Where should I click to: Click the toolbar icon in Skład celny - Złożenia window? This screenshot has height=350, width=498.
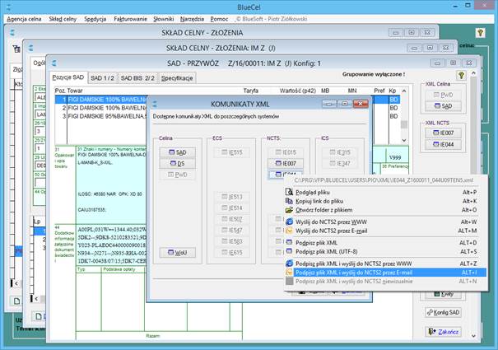pos(16,49)
